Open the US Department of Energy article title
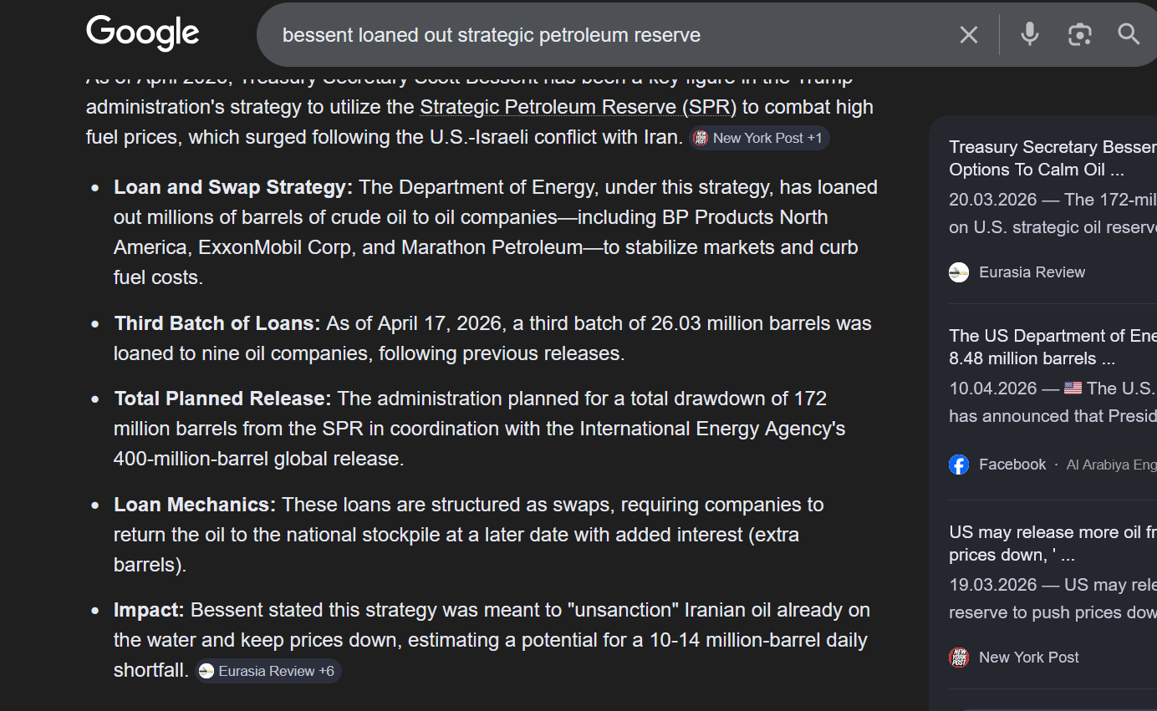This screenshot has width=1157, height=711. coord(1053,347)
